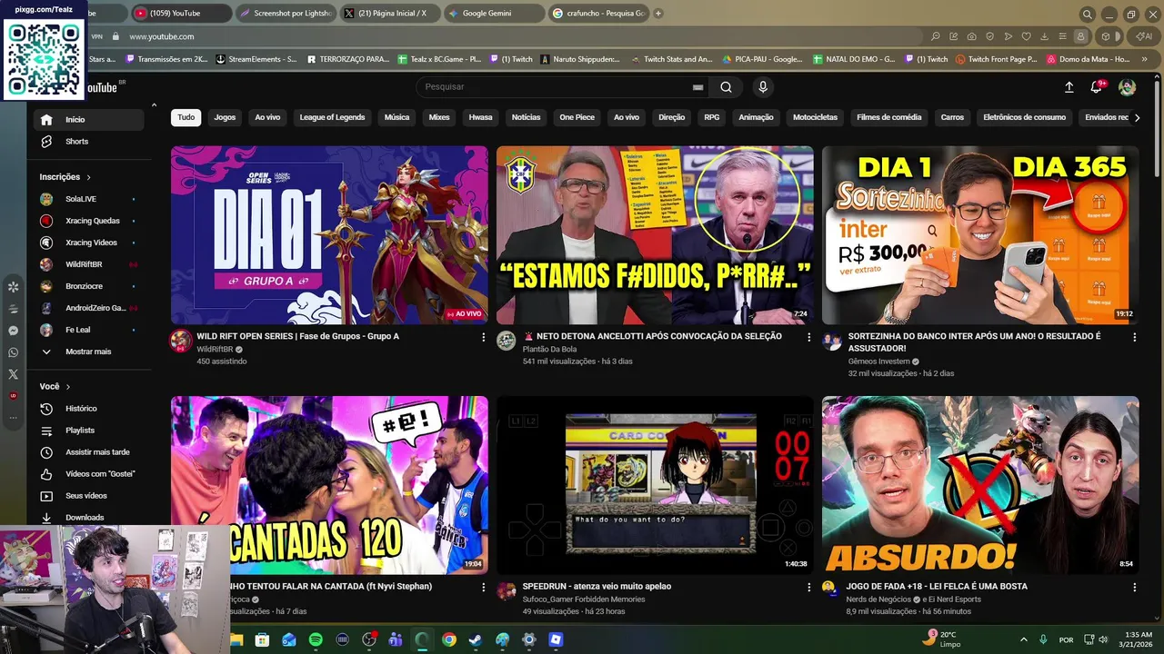This screenshot has height=654, width=1164.
Task: Click the snapshot camera icon in address bar
Action: pos(972,36)
